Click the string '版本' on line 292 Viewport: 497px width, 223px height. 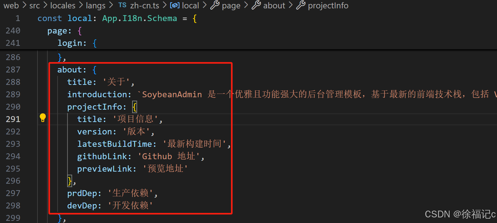pyautogui.click(x=136, y=131)
